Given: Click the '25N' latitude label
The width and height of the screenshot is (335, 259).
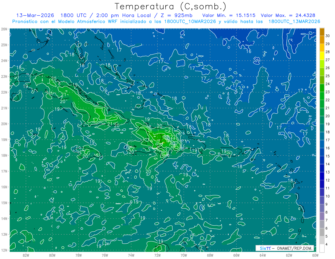Looking at the screenshot, I should click(4, 45).
